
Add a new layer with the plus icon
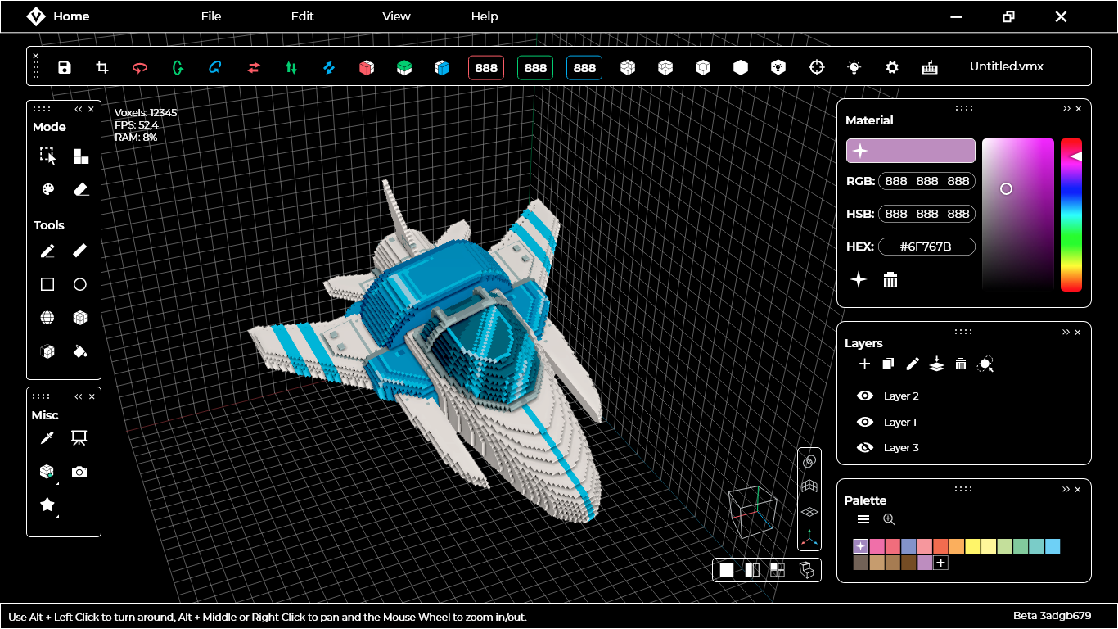[x=864, y=364]
